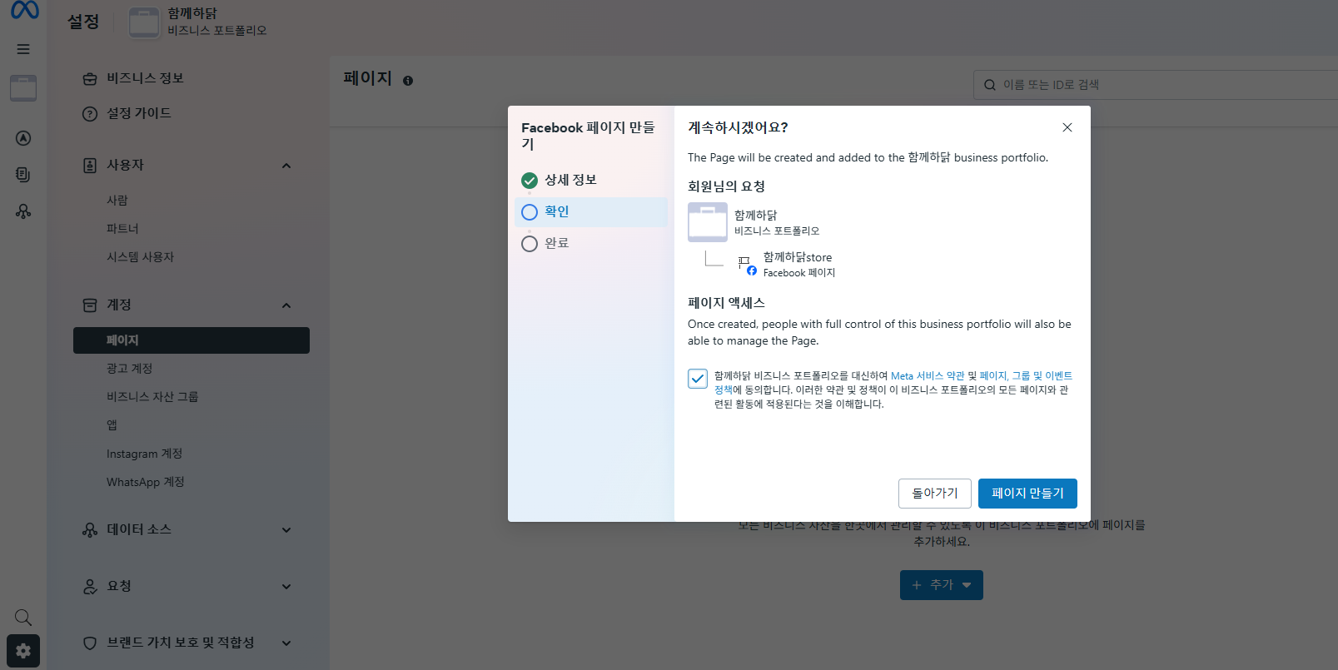
Task: Close the page creation dialog
Action: point(1067,127)
